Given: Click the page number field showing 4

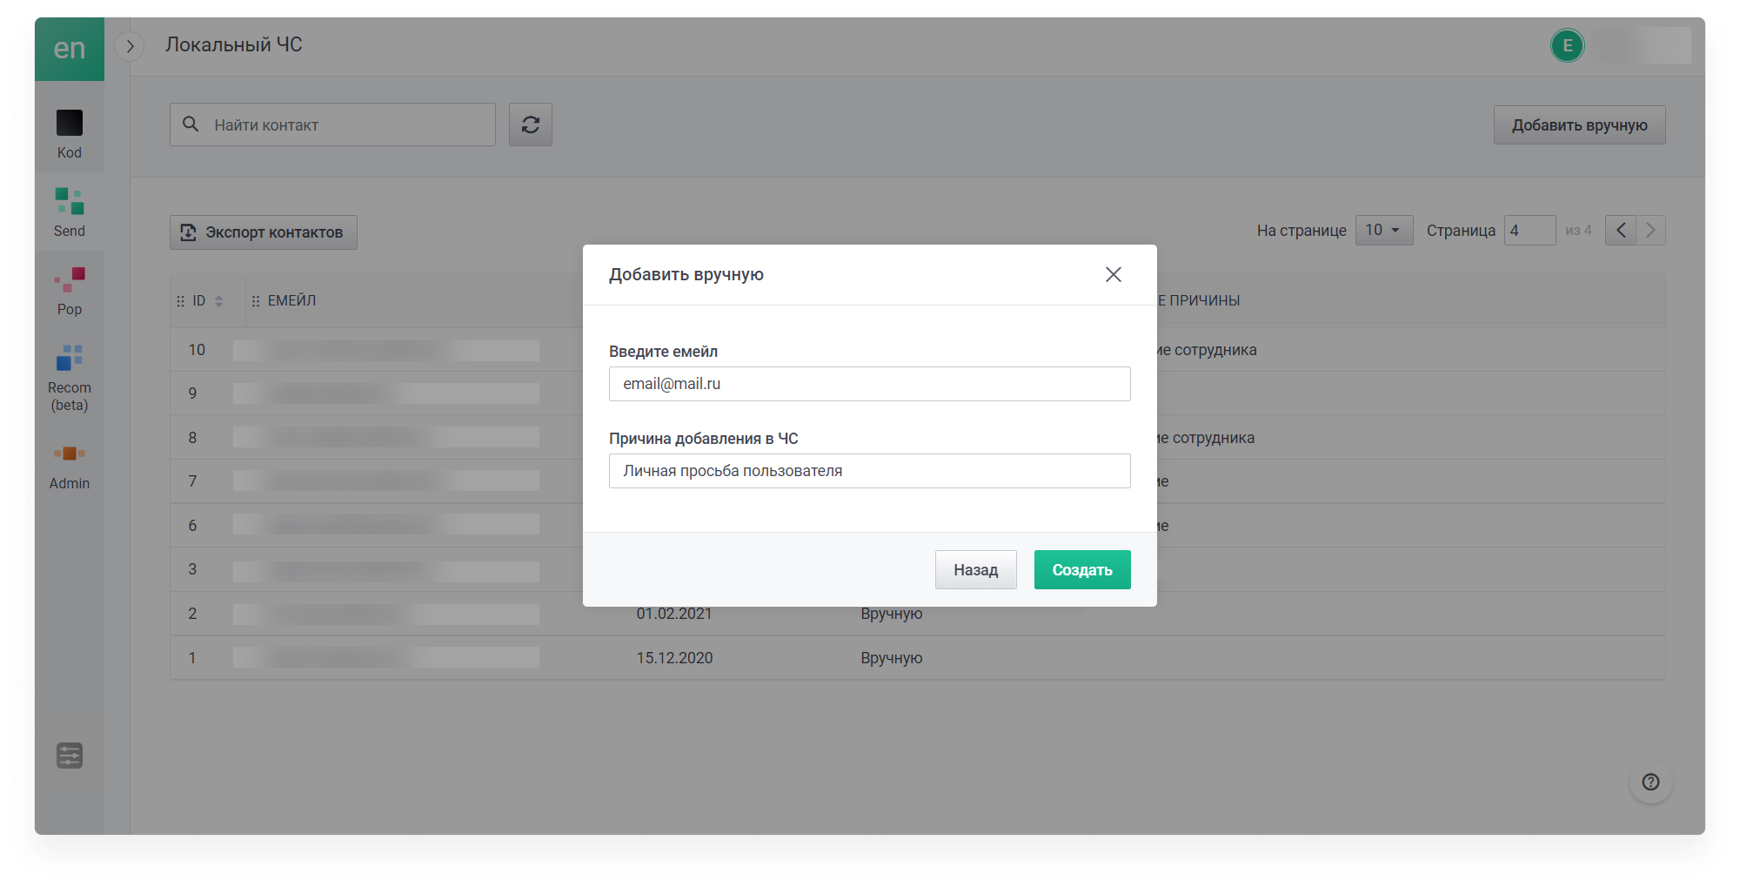Looking at the screenshot, I should (1529, 231).
